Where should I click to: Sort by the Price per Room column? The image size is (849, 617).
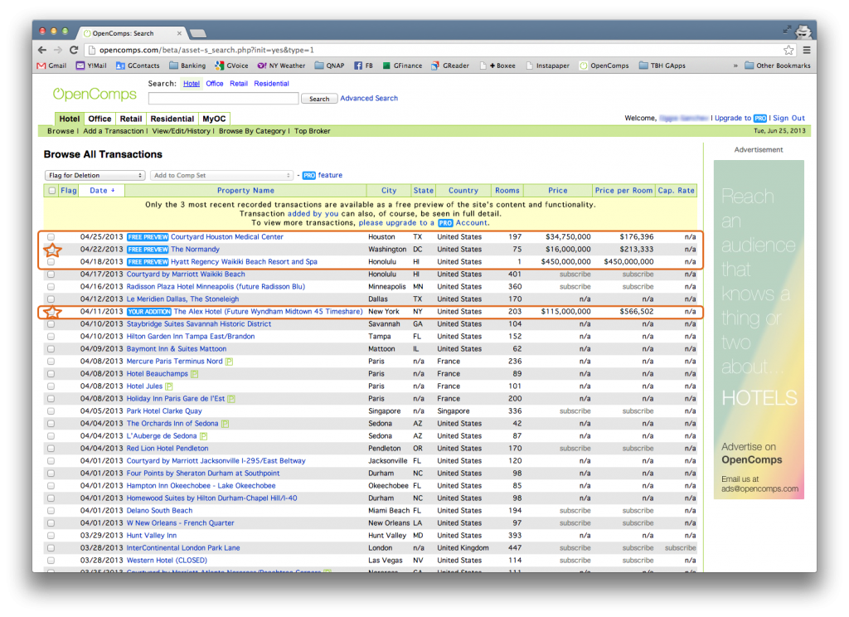(x=623, y=191)
